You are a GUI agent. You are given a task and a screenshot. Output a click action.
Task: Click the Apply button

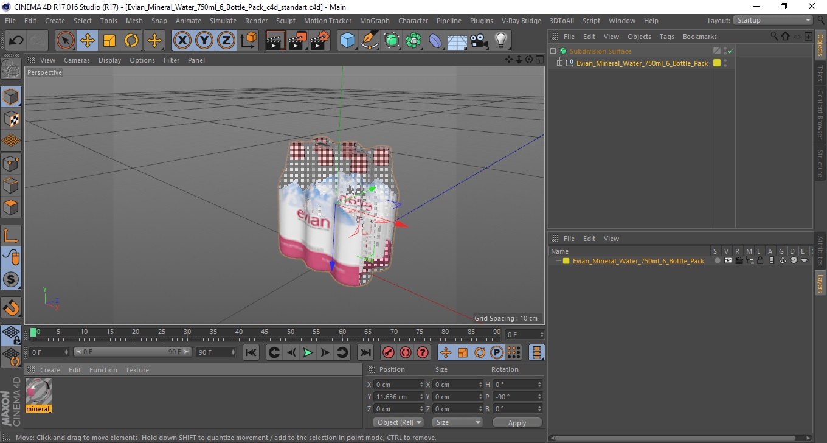click(517, 422)
